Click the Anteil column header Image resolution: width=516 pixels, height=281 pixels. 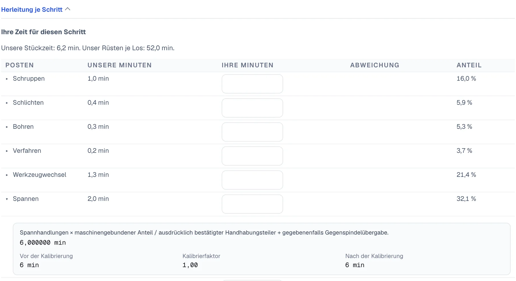(469, 65)
